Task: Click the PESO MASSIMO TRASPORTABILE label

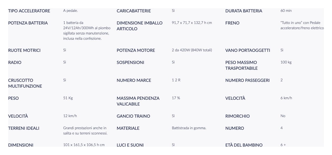Action: coord(241,65)
